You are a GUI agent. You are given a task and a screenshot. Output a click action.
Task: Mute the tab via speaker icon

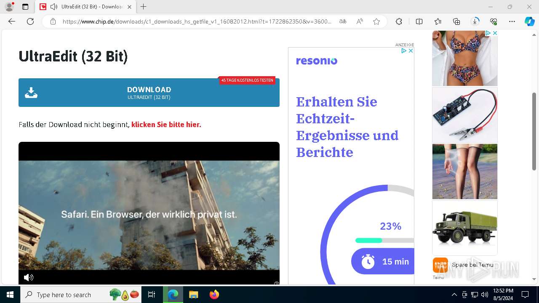[x=54, y=7]
